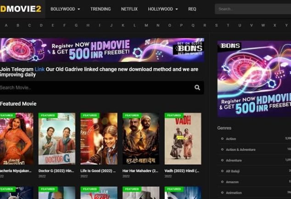This screenshot has width=291, height=199.
Task: Click the Vadh (2022) Hindi title link
Action: [182, 171]
